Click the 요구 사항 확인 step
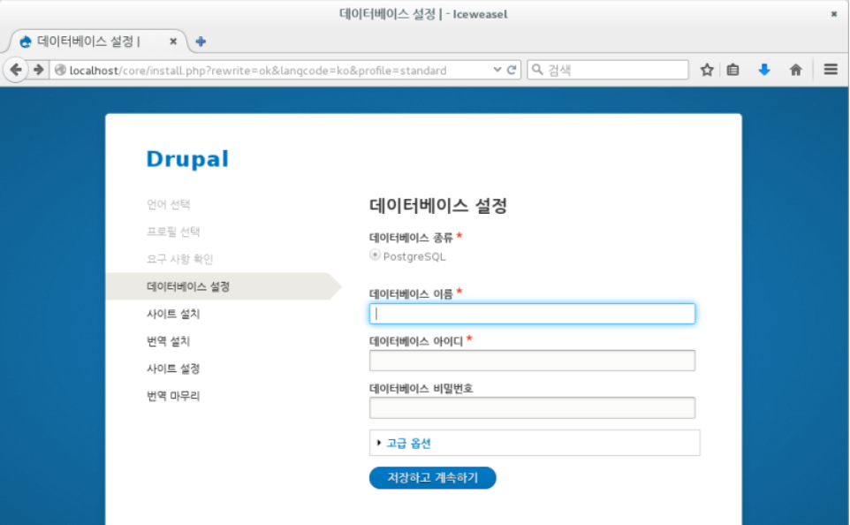 (x=180, y=259)
